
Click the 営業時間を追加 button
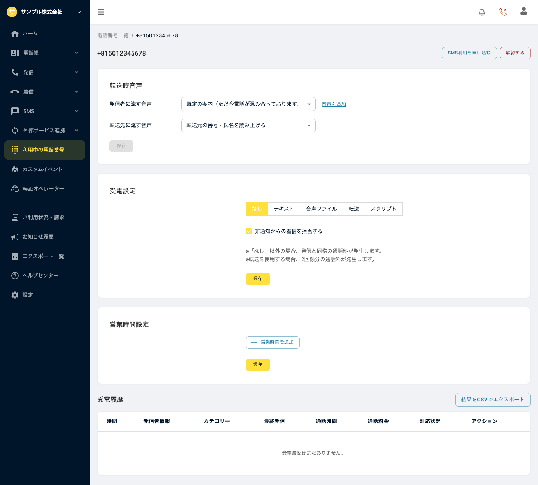273,342
